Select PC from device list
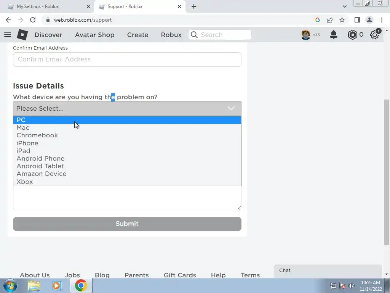Screen dimensions: 390x293 tap(127, 120)
